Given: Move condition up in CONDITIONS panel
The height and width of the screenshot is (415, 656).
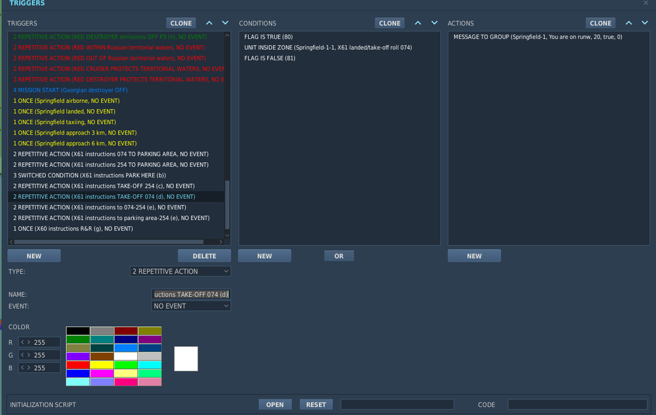Looking at the screenshot, I should tap(418, 22).
